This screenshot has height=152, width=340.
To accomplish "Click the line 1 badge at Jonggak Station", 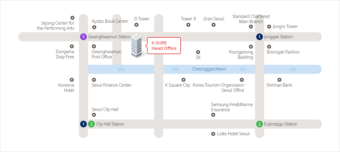I will [x=259, y=37].
